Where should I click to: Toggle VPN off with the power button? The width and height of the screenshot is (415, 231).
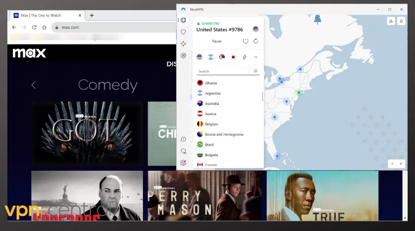tap(245, 41)
